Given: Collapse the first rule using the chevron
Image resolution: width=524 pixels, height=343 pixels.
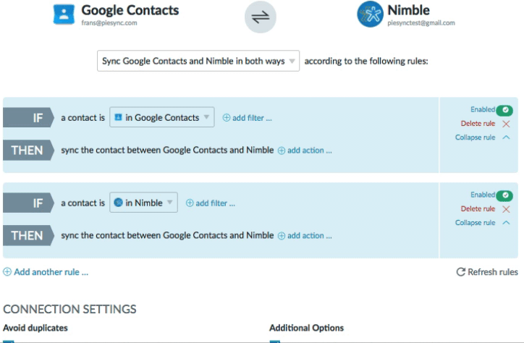Looking at the screenshot, I should click(x=506, y=137).
